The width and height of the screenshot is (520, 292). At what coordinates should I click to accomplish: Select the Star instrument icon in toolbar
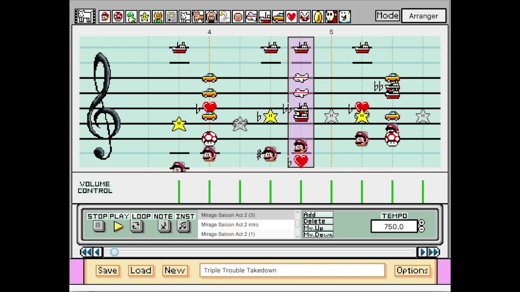(145, 17)
